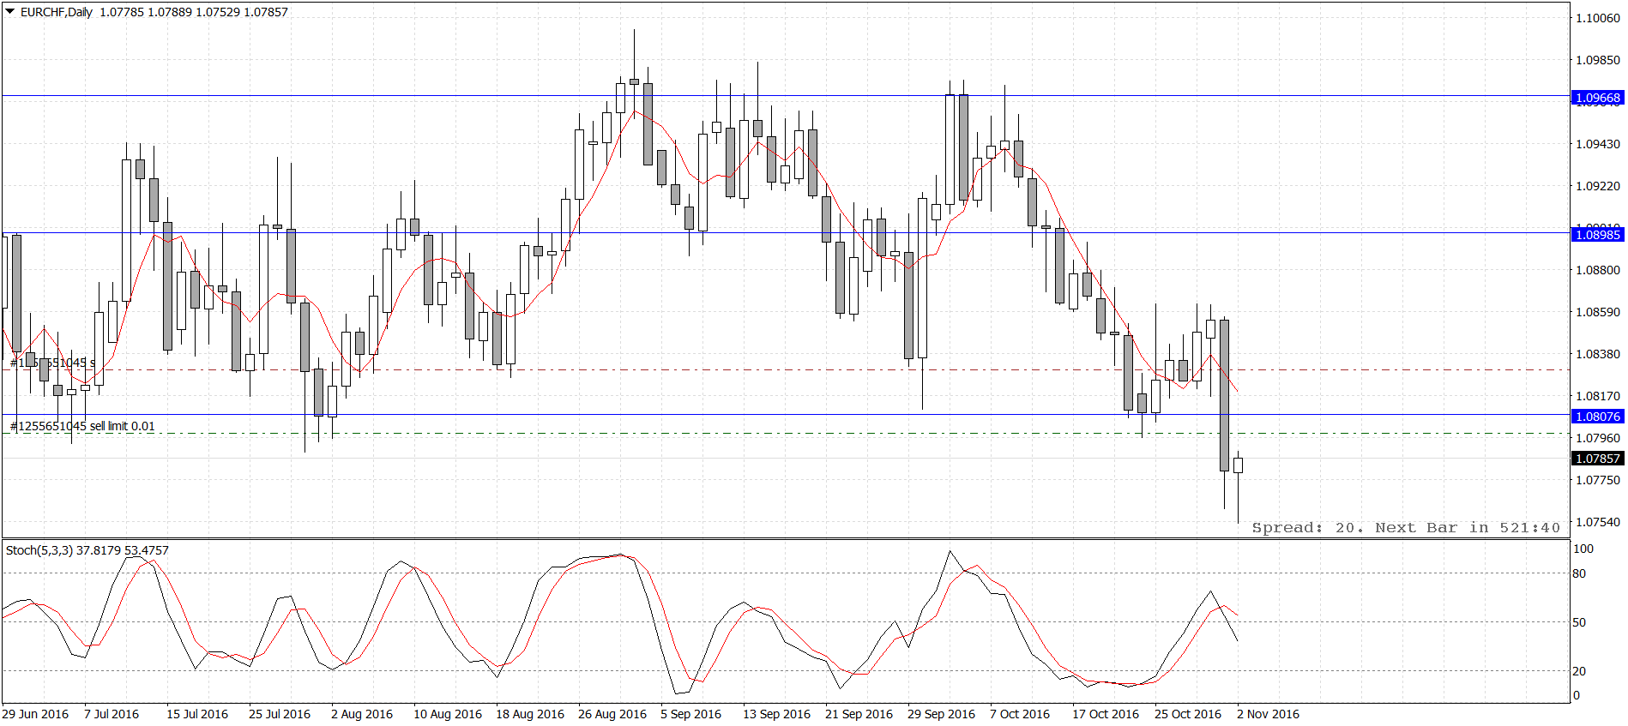Click the 2 Aug 2016 date label

362,714
